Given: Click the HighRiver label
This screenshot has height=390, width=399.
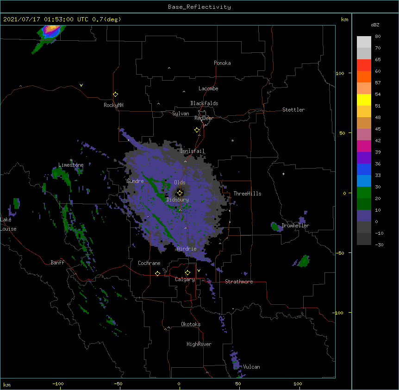Looking at the screenshot, I should tap(199, 344).
